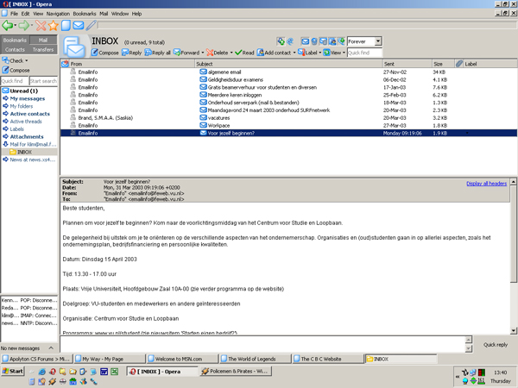Expand the View dropdown in the toolbar
The image size is (518, 388).
coord(344,53)
